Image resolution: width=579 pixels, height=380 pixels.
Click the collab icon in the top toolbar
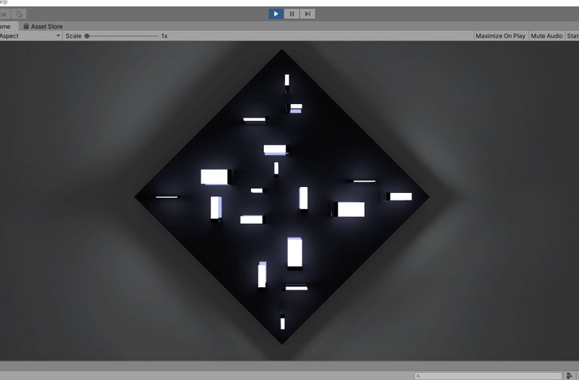[x=19, y=14]
